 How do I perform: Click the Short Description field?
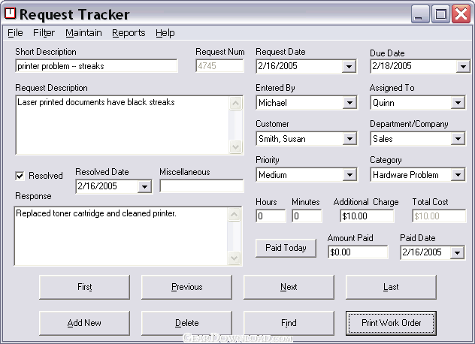[96, 66]
